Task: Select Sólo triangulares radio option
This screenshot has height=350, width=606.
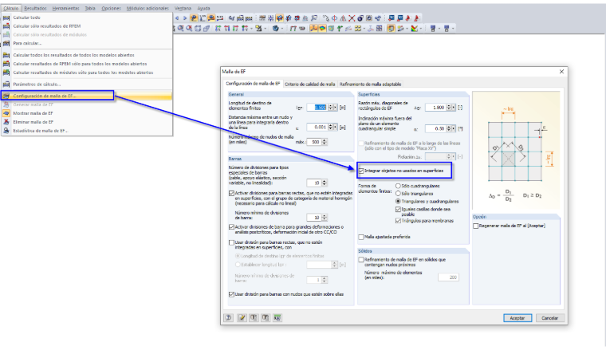Action: click(x=398, y=194)
